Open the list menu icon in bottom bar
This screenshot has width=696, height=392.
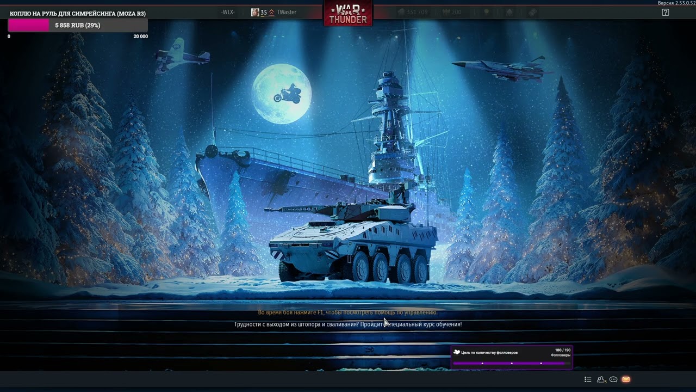click(x=588, y=379)
